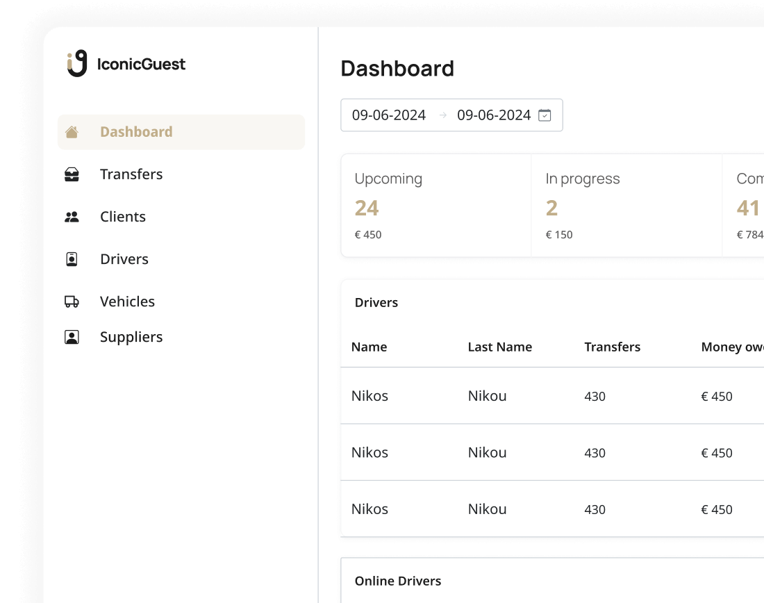The image size is (764, 603).
Task: Click the Dashboard house icon in sidebar
Action: (x=72, y=132)
